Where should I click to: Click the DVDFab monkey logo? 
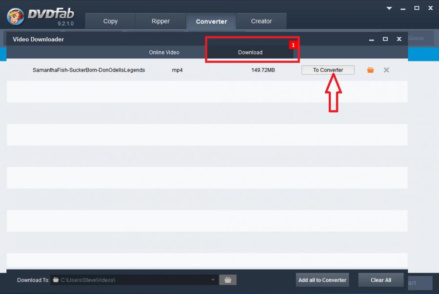click(16, 17)
